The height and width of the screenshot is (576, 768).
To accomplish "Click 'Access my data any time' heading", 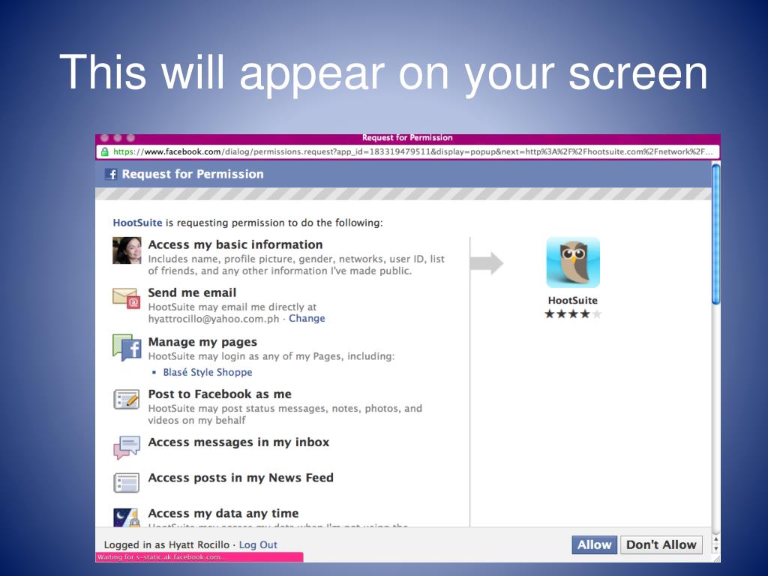I will tap(223, 513).
